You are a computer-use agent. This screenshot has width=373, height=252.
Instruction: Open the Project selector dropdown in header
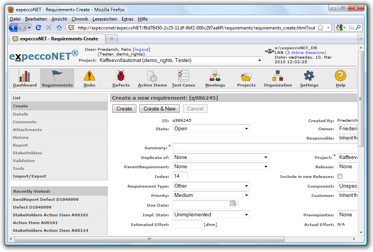(x=180, y=60)
